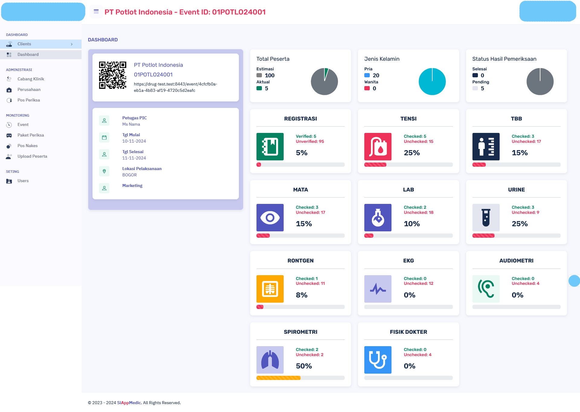Open Paket Periksa in the sidebar
The height and width of the screenshot is (412, 580).
tap(31, 135)
